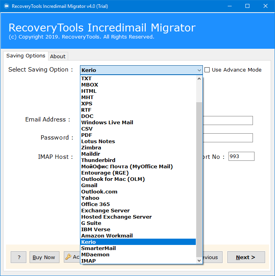Open help with the ? button
275x276 pixels.
19,257
